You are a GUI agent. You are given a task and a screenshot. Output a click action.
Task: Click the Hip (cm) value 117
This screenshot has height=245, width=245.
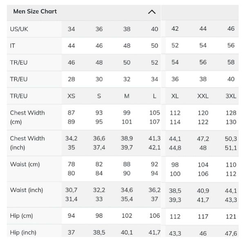(203, 216)
